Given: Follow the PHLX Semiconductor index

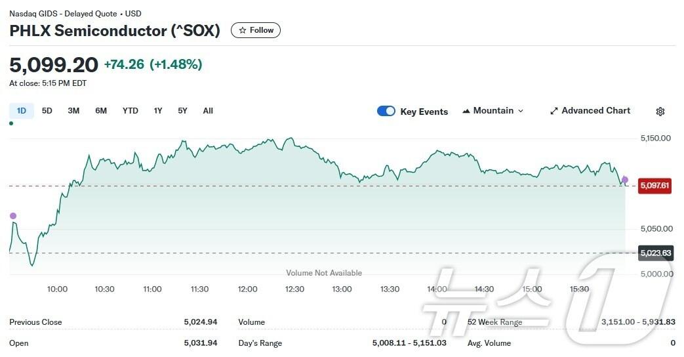Looking at the screenshot, I should point(256,30).
